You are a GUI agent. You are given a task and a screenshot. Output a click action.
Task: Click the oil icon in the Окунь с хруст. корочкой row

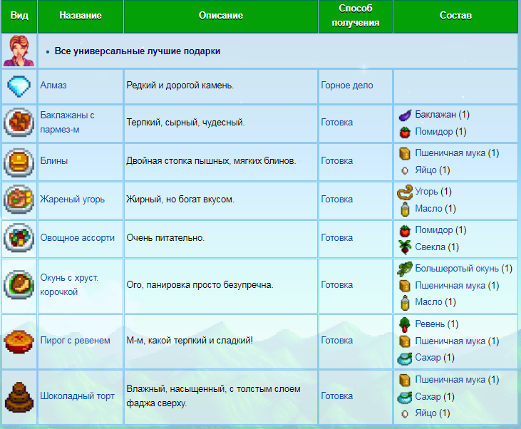coord(405,303)
